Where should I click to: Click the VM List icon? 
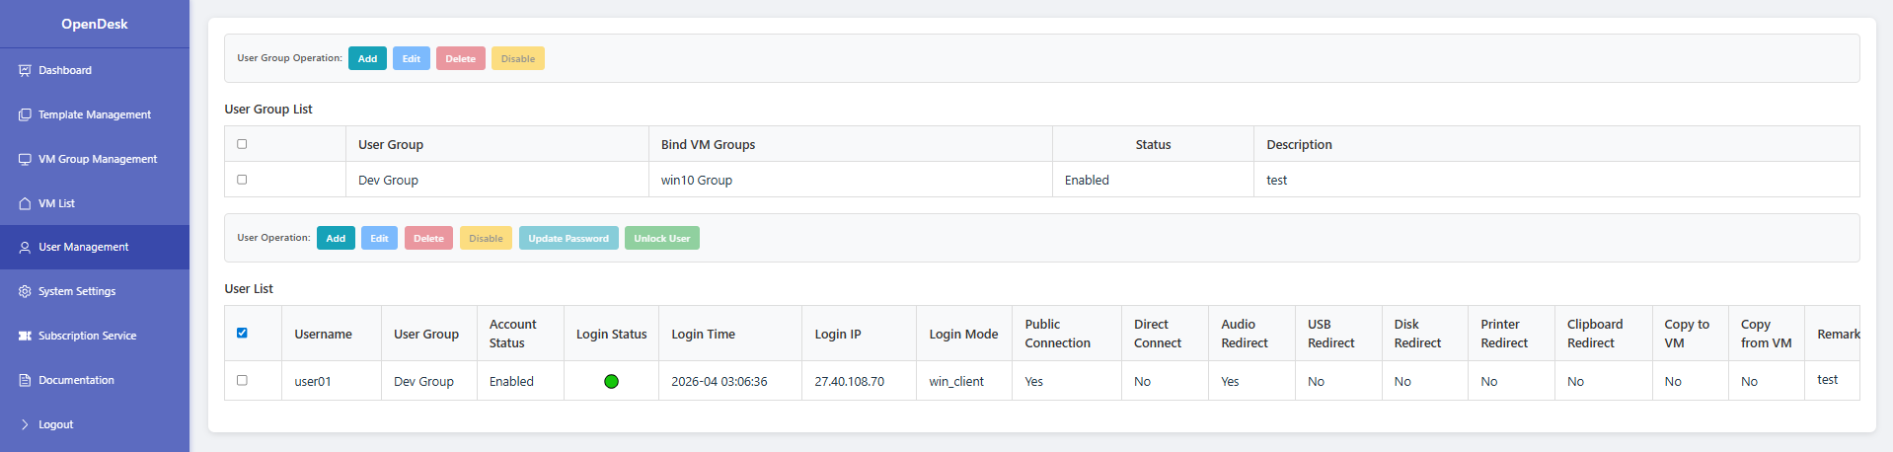pyautogui.click(x=25, y=203)
